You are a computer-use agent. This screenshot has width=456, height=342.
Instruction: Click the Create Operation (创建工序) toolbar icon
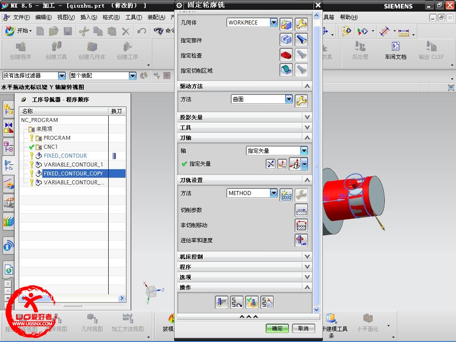tap(127, 51)
